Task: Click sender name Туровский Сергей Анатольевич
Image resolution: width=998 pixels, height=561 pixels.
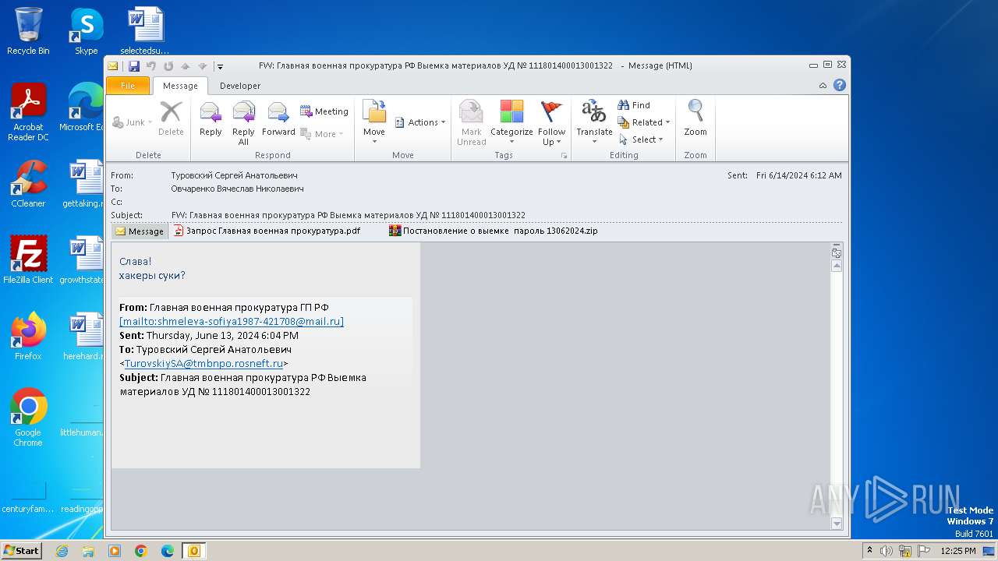Action: point(234,175)
